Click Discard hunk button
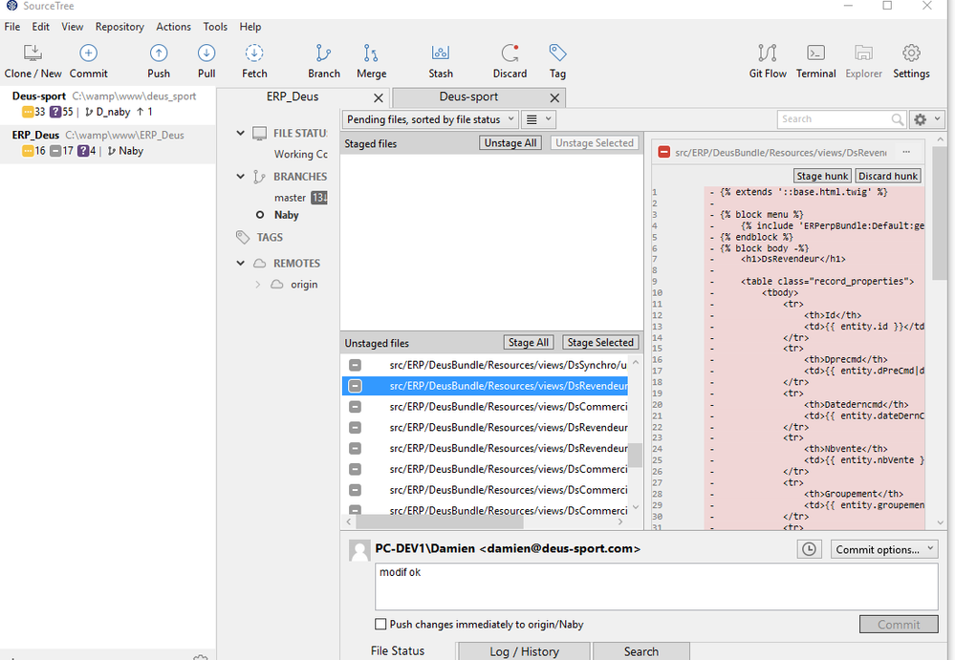 pyautogui.click(x=887, y=176)
